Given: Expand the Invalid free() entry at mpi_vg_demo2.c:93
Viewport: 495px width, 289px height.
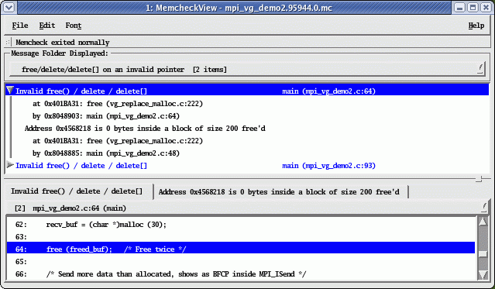Looking at the screenshot, I should tap(10, 164).
